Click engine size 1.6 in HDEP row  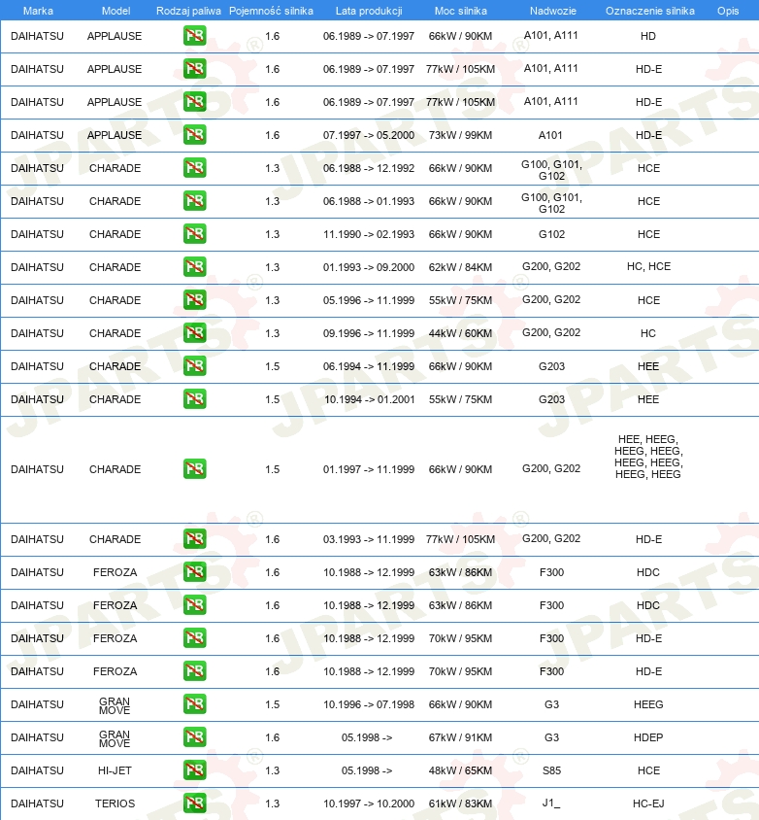[272, 737]
